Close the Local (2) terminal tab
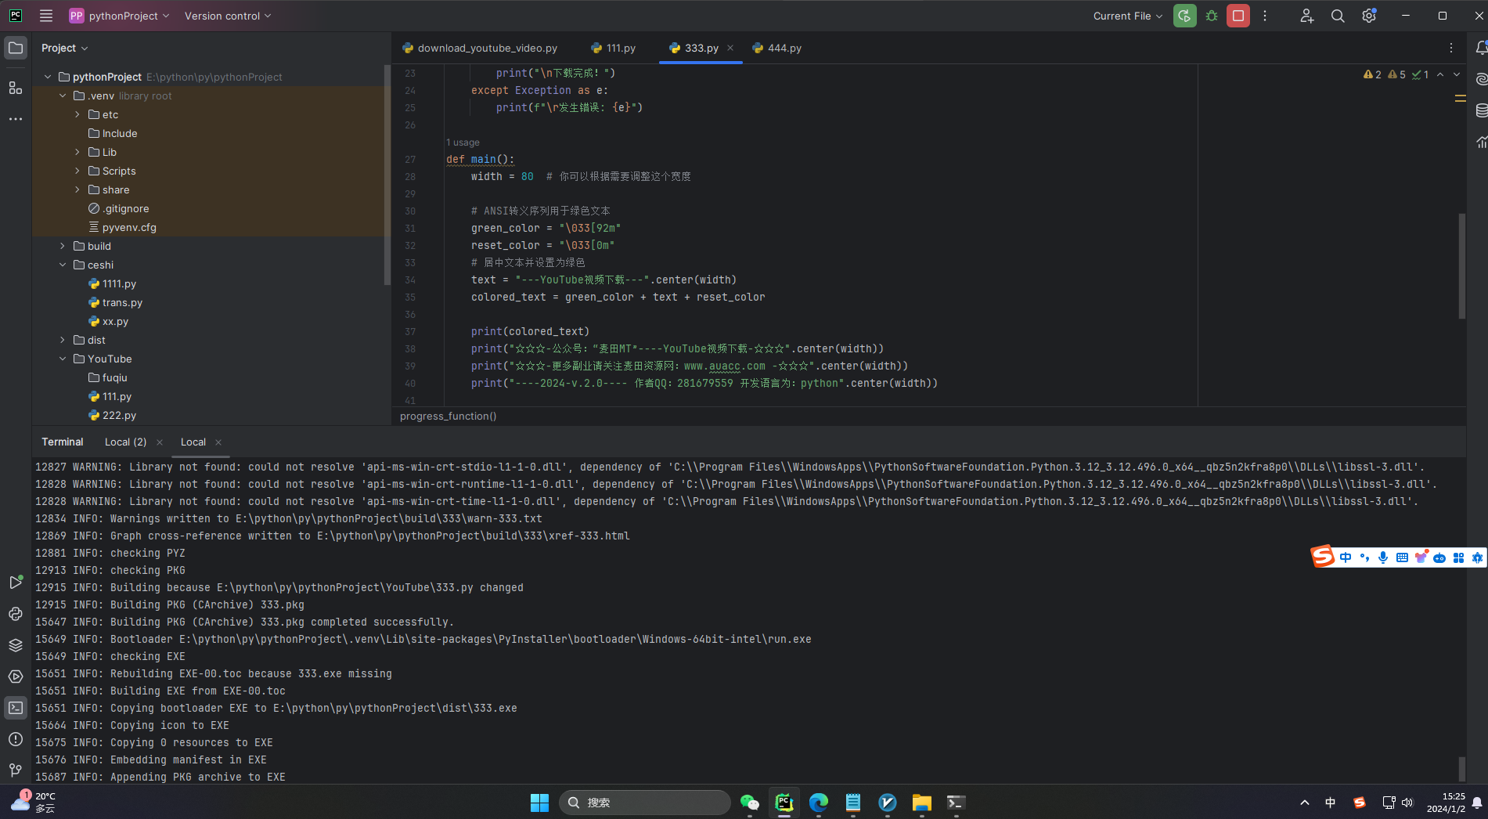Viewport: 1488px width, 819px height. click(x=160, y=442)
